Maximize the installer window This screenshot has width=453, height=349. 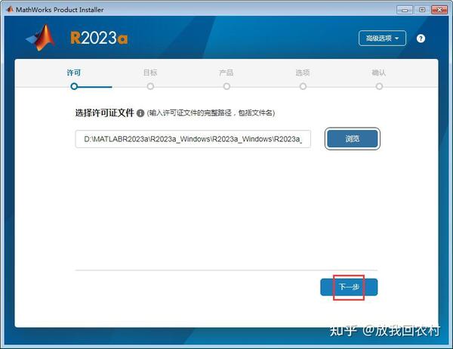(422, 10)
